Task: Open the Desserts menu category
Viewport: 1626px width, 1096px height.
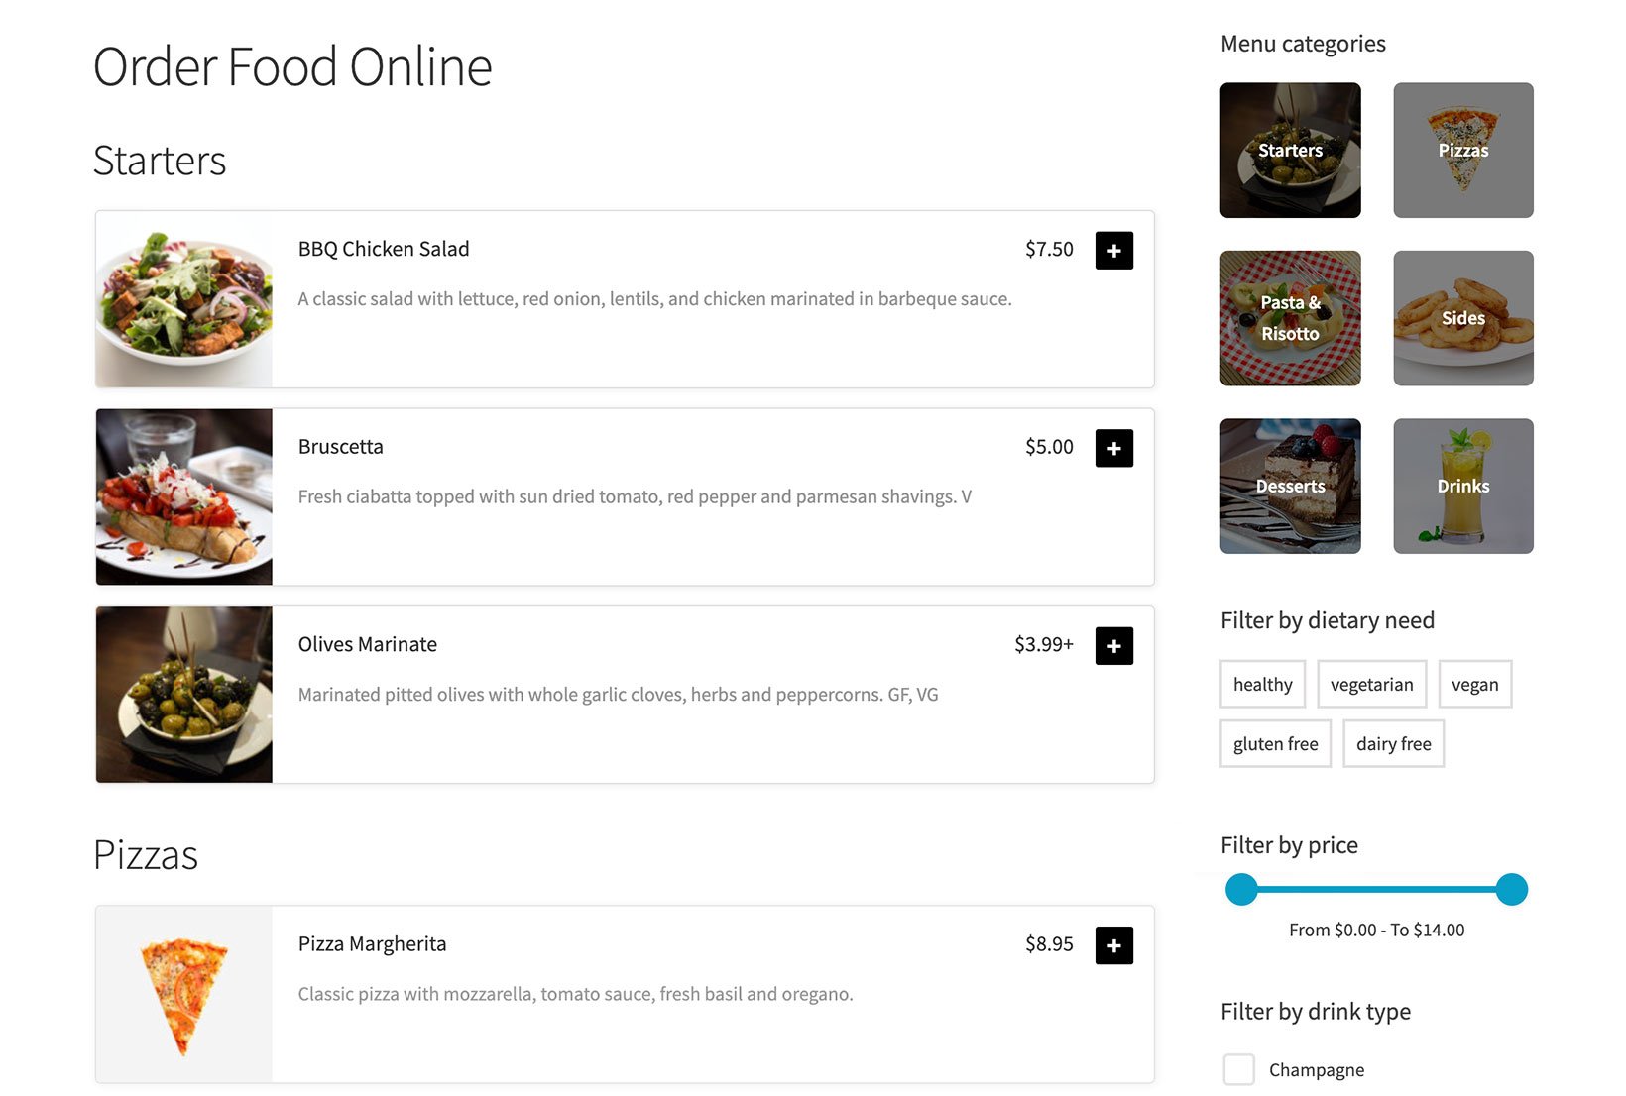Action: click(x=1290, y=486)
